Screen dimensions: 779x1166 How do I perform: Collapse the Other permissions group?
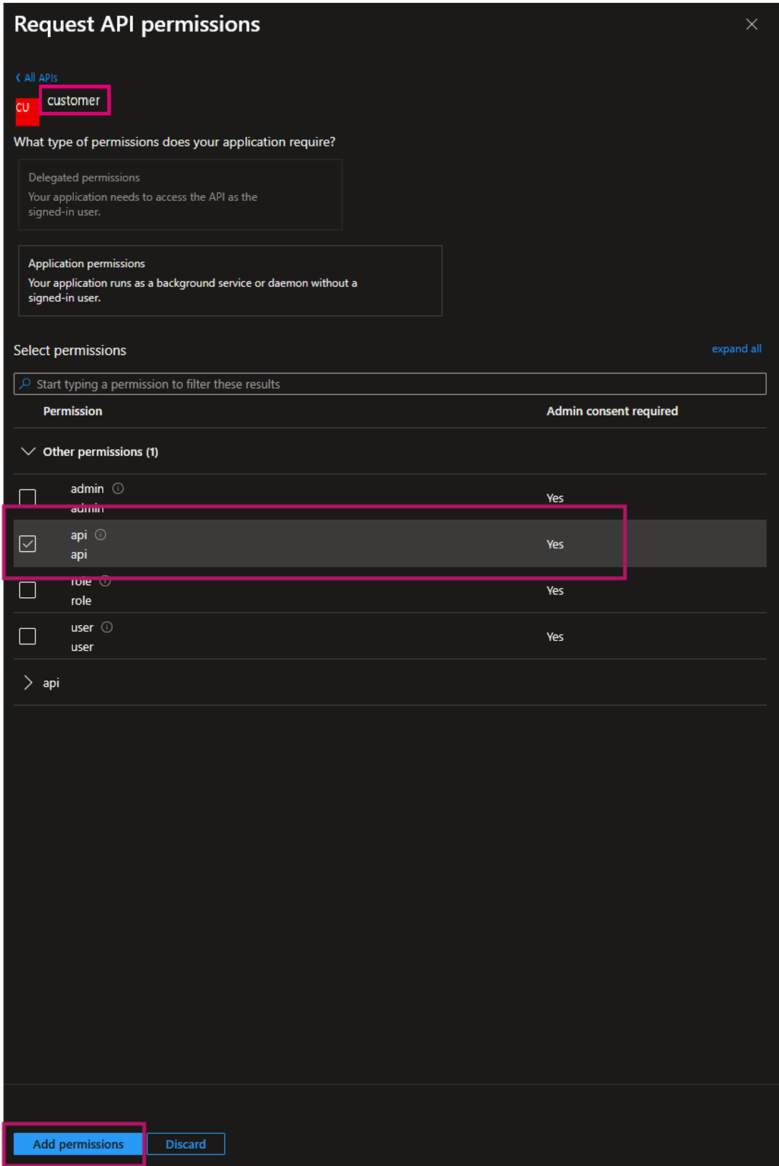coord(28,452)
